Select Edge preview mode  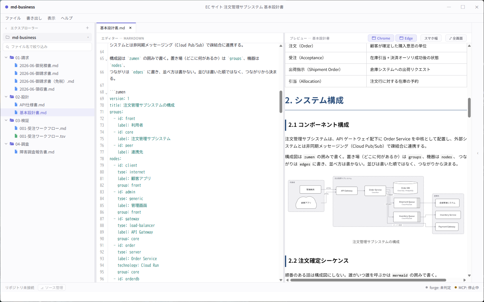406,38
